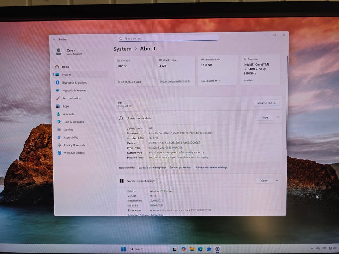Click the Windows 11 Home edition text

[x=160, y=191]
